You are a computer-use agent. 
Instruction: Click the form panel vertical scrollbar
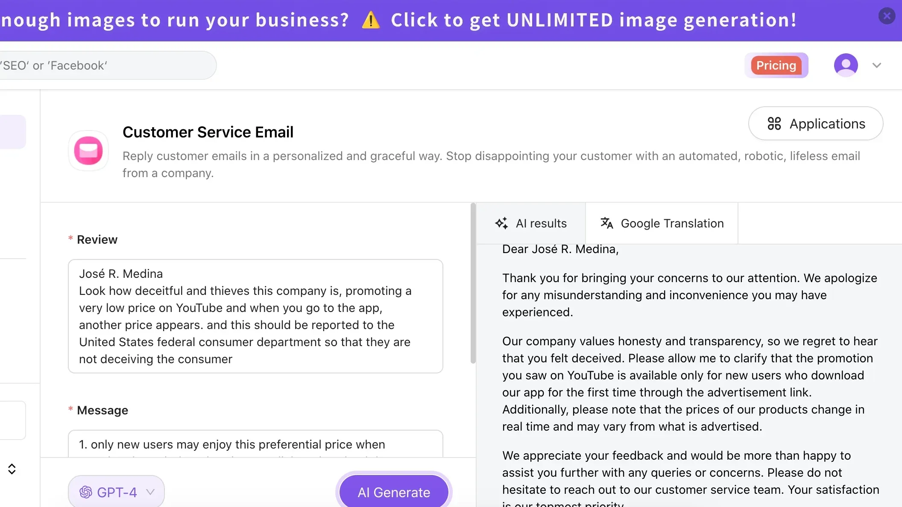pyautogui.click(x=473, y=284)
